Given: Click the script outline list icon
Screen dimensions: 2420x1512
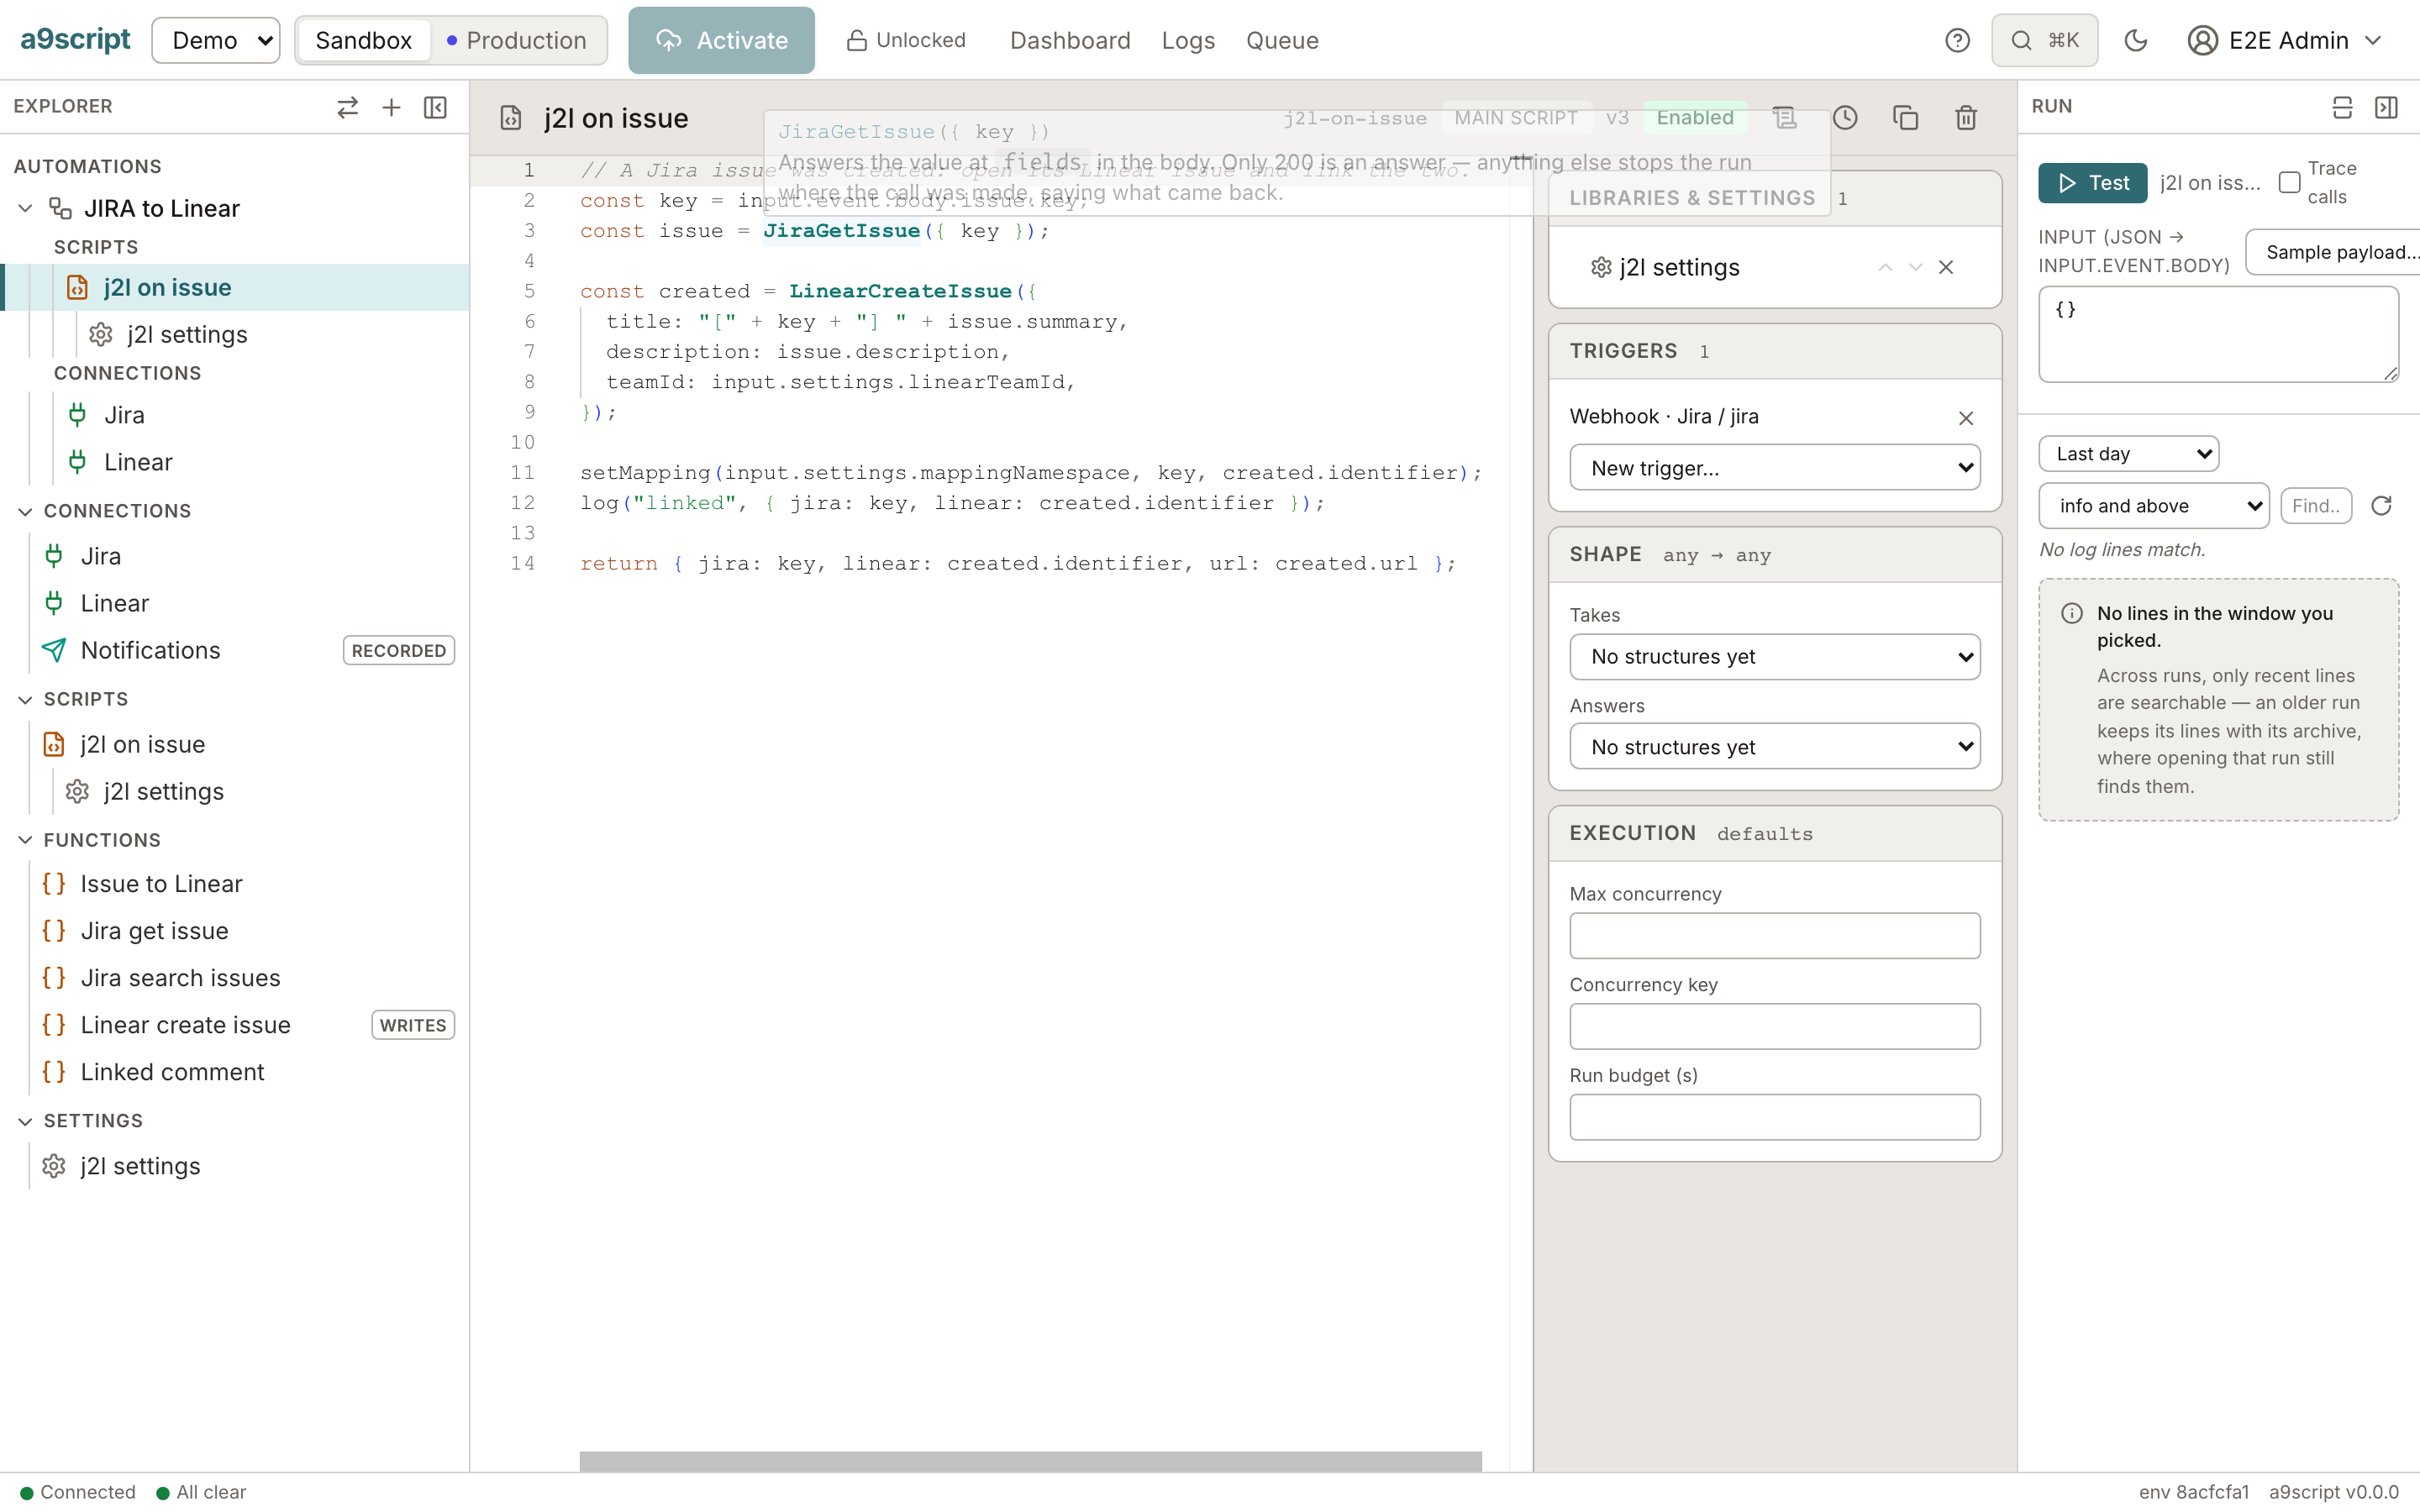Looking at the screenshot, I should (x=1785, y=118).
